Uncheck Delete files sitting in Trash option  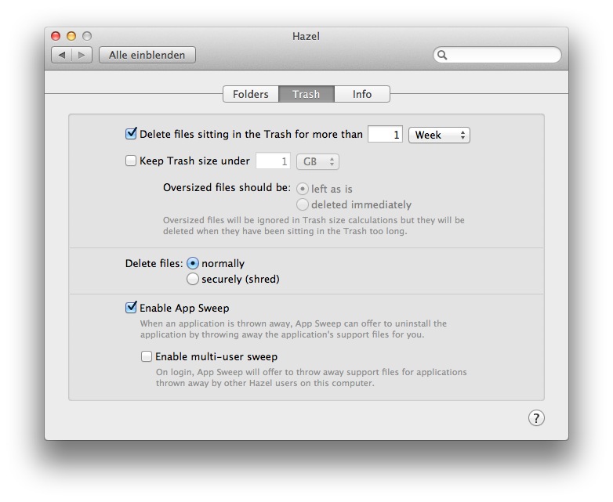pyautogui.click(x=131, y=134)
